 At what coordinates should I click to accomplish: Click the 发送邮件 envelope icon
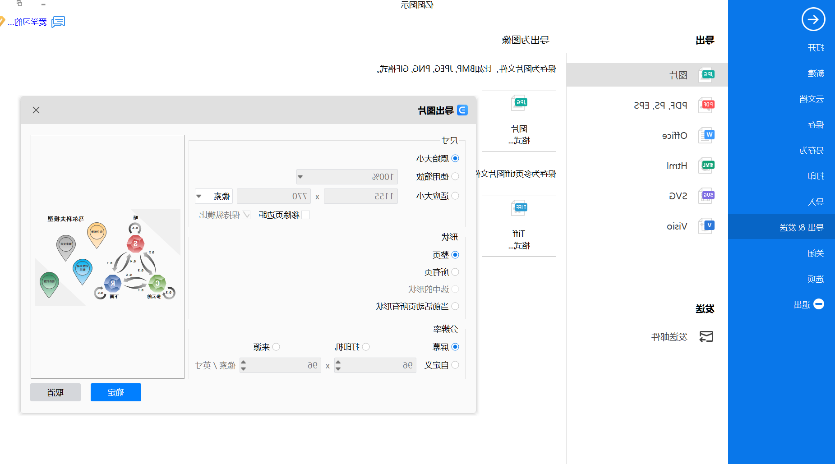click(x=706, y=336)
